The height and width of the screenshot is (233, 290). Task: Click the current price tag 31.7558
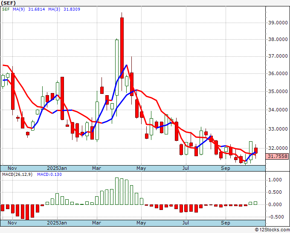[x=276, y=157]
